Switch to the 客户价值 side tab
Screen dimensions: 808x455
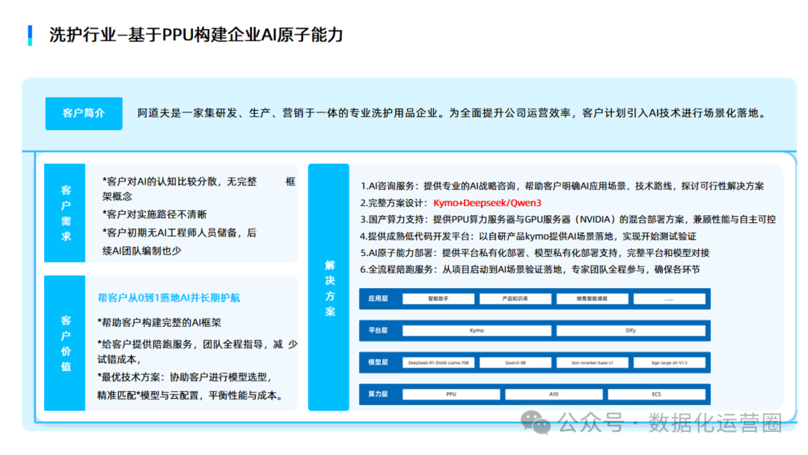64,344
